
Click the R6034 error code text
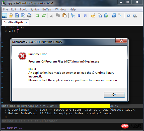(32, 69)
